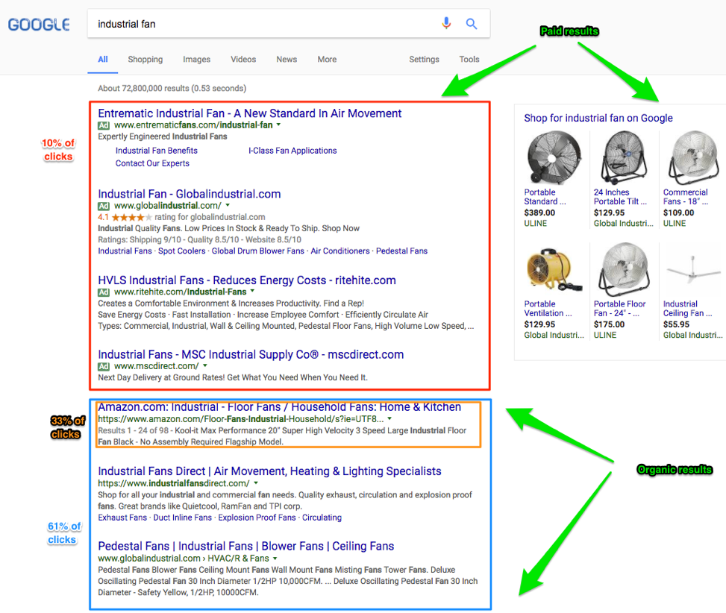Viewport: 726px width, 613px height.
Task: Click the microphone voice search icon
Action: [x=446, y=23]
